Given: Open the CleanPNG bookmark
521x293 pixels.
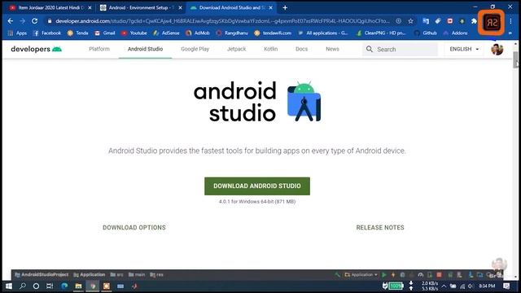Looking at the screenshot, I should coord(381,33).
